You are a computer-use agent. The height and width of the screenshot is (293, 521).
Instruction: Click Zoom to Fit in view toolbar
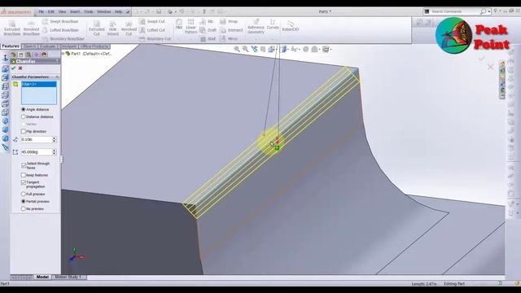tap(237, 49)
